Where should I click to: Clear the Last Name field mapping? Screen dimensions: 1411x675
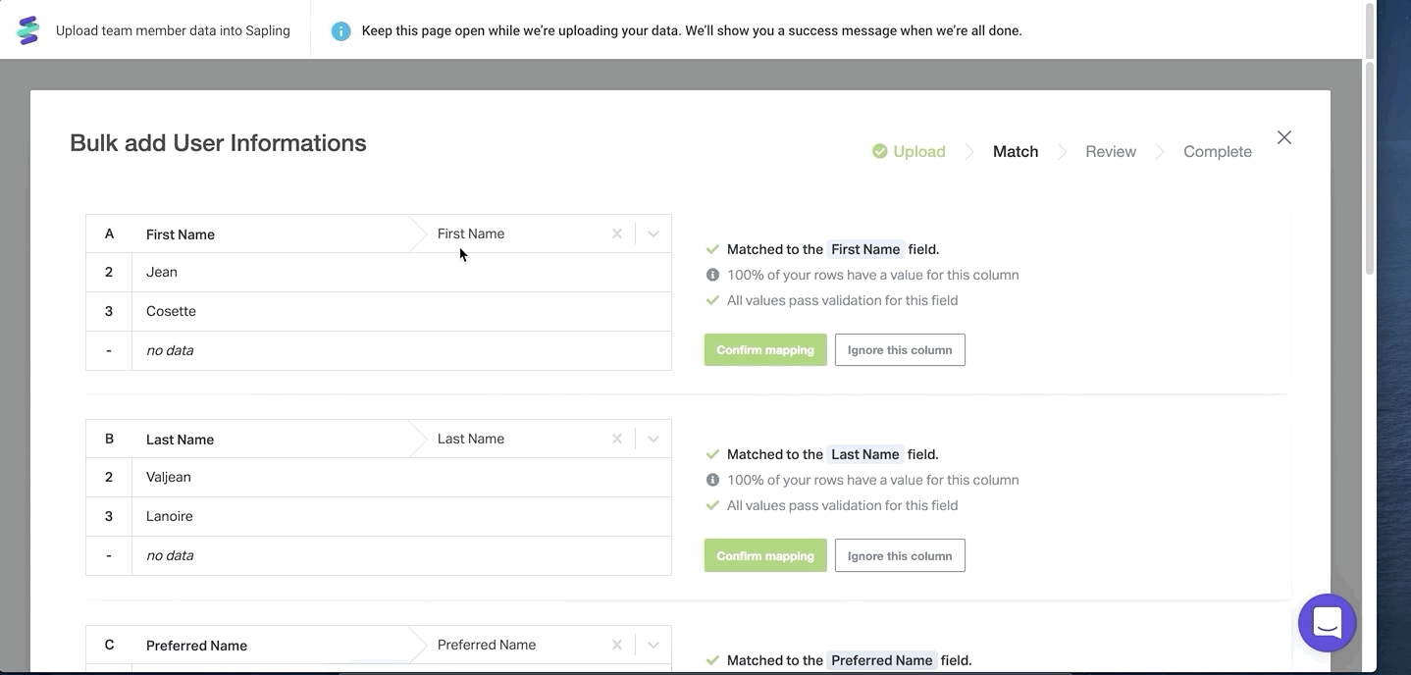[x=617, y=439]
